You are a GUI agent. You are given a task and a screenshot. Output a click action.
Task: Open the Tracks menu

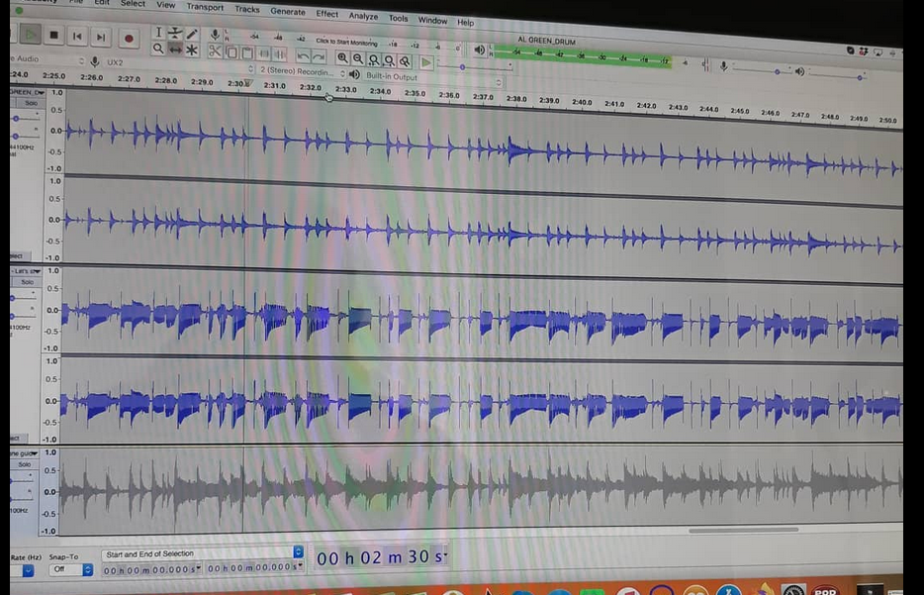coord(247,9)
